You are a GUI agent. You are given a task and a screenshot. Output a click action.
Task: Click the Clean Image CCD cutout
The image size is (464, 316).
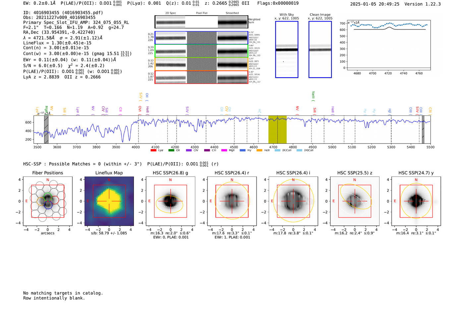tap(320, 49)
